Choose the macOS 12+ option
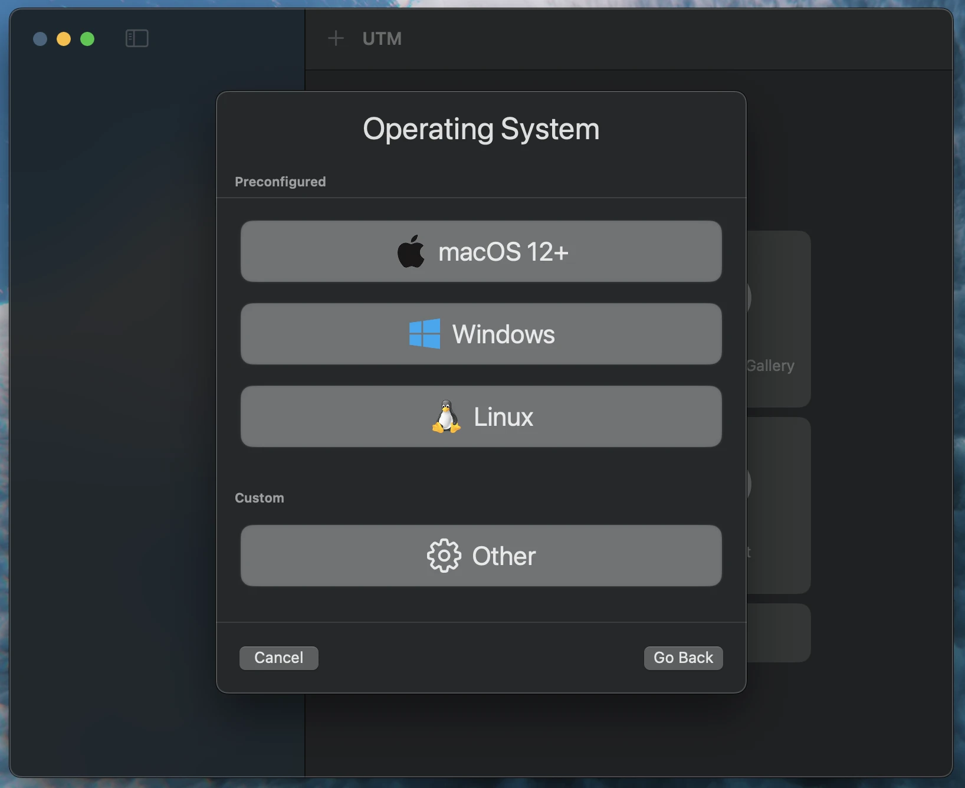Viewport: 965px width, 788px height. [x=481, y=251]
